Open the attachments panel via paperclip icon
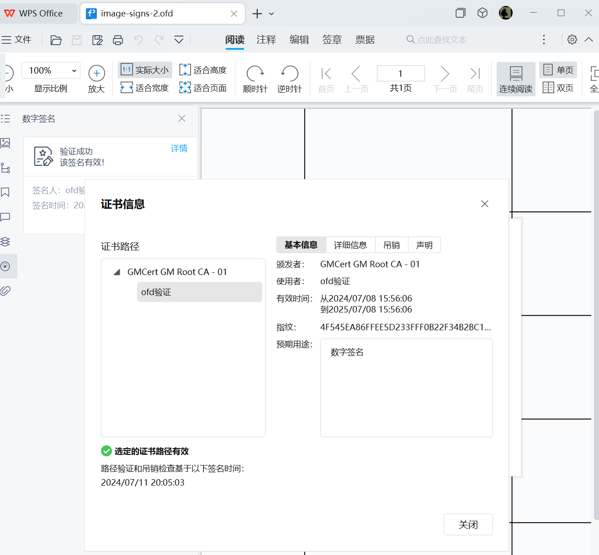This screenshot has height=555, width=599. 5,291
